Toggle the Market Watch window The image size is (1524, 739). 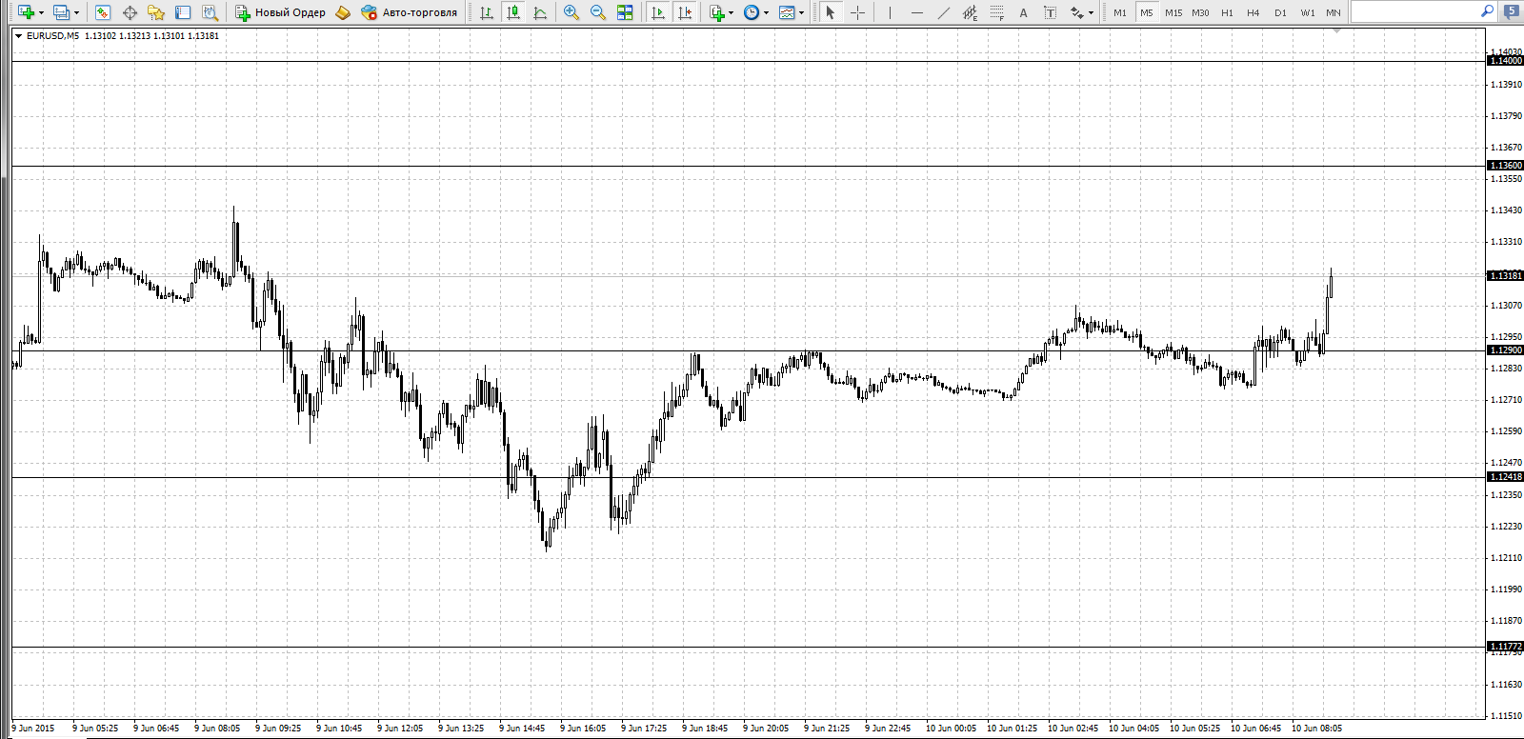coord(103,12)
